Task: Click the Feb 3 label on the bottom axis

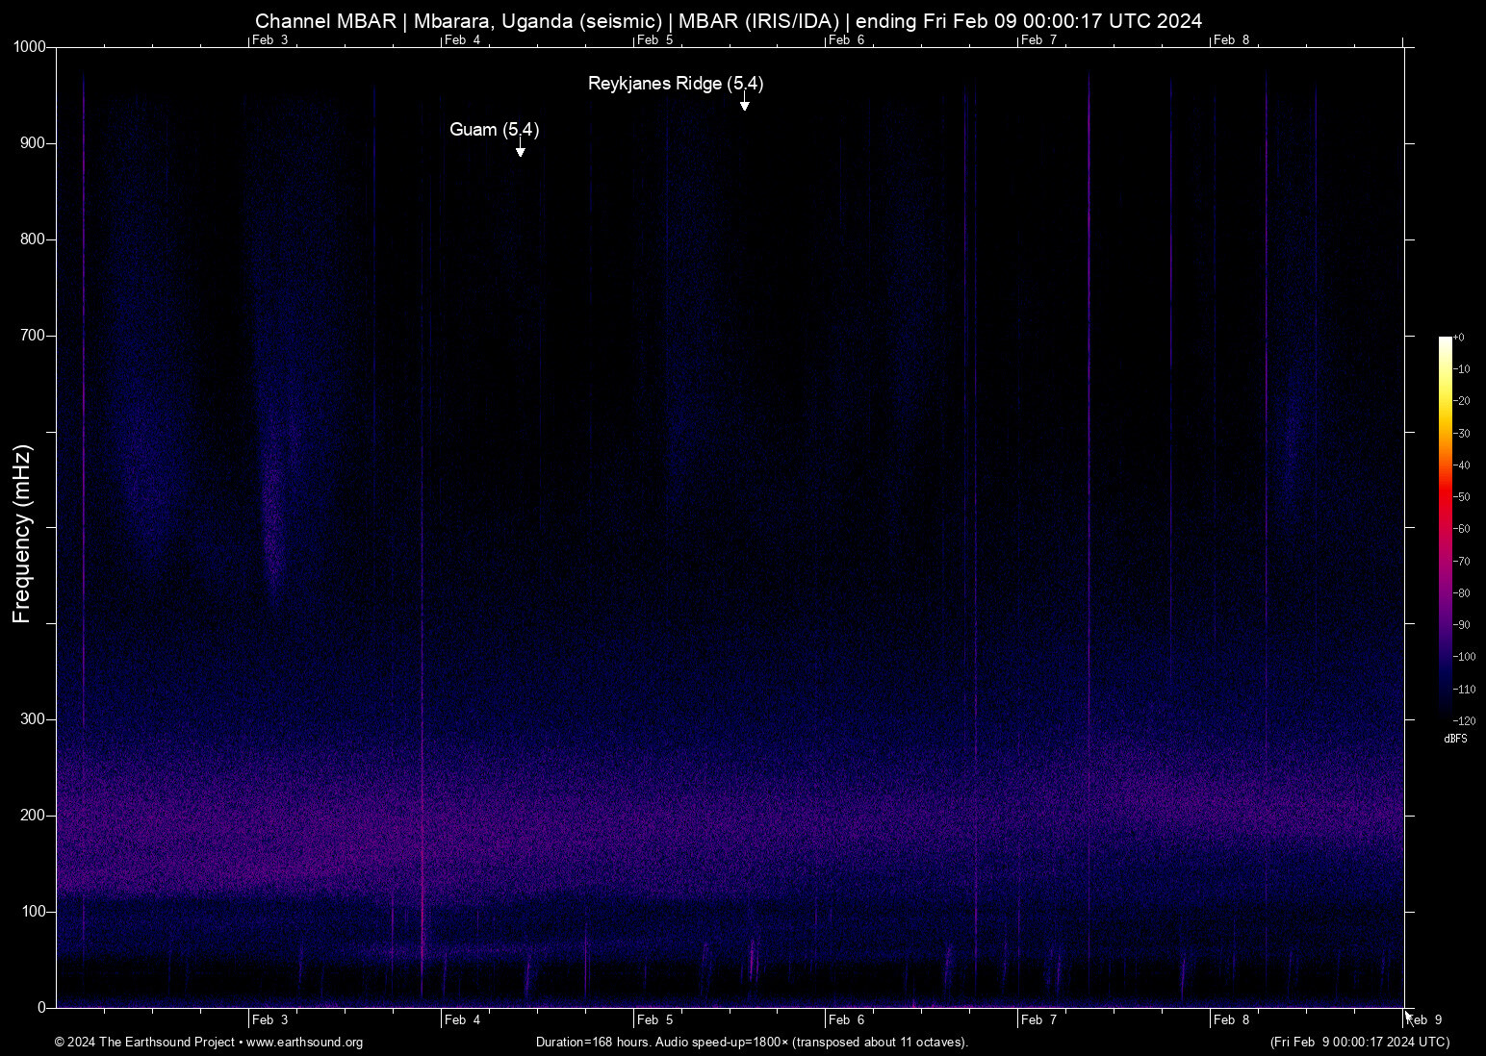Action: 269,1020
